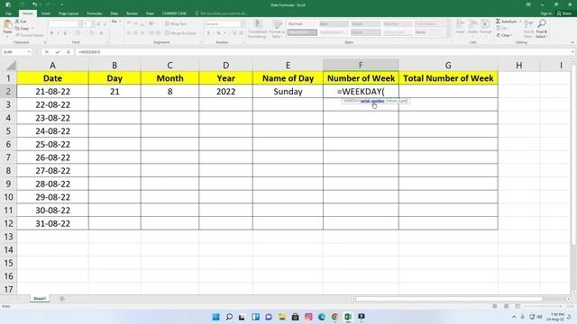Click the Insert cells icon
The image size is (577, 324).
point(460,24)
